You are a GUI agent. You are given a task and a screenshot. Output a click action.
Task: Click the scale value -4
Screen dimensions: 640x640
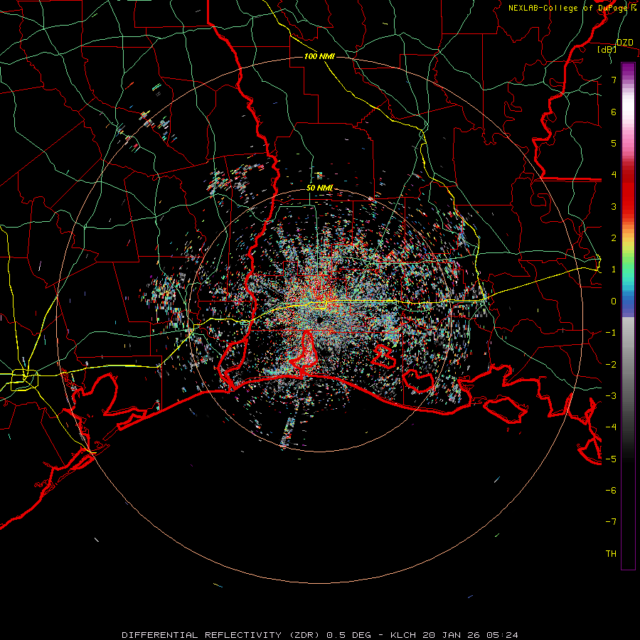click(x=611, y=427)
